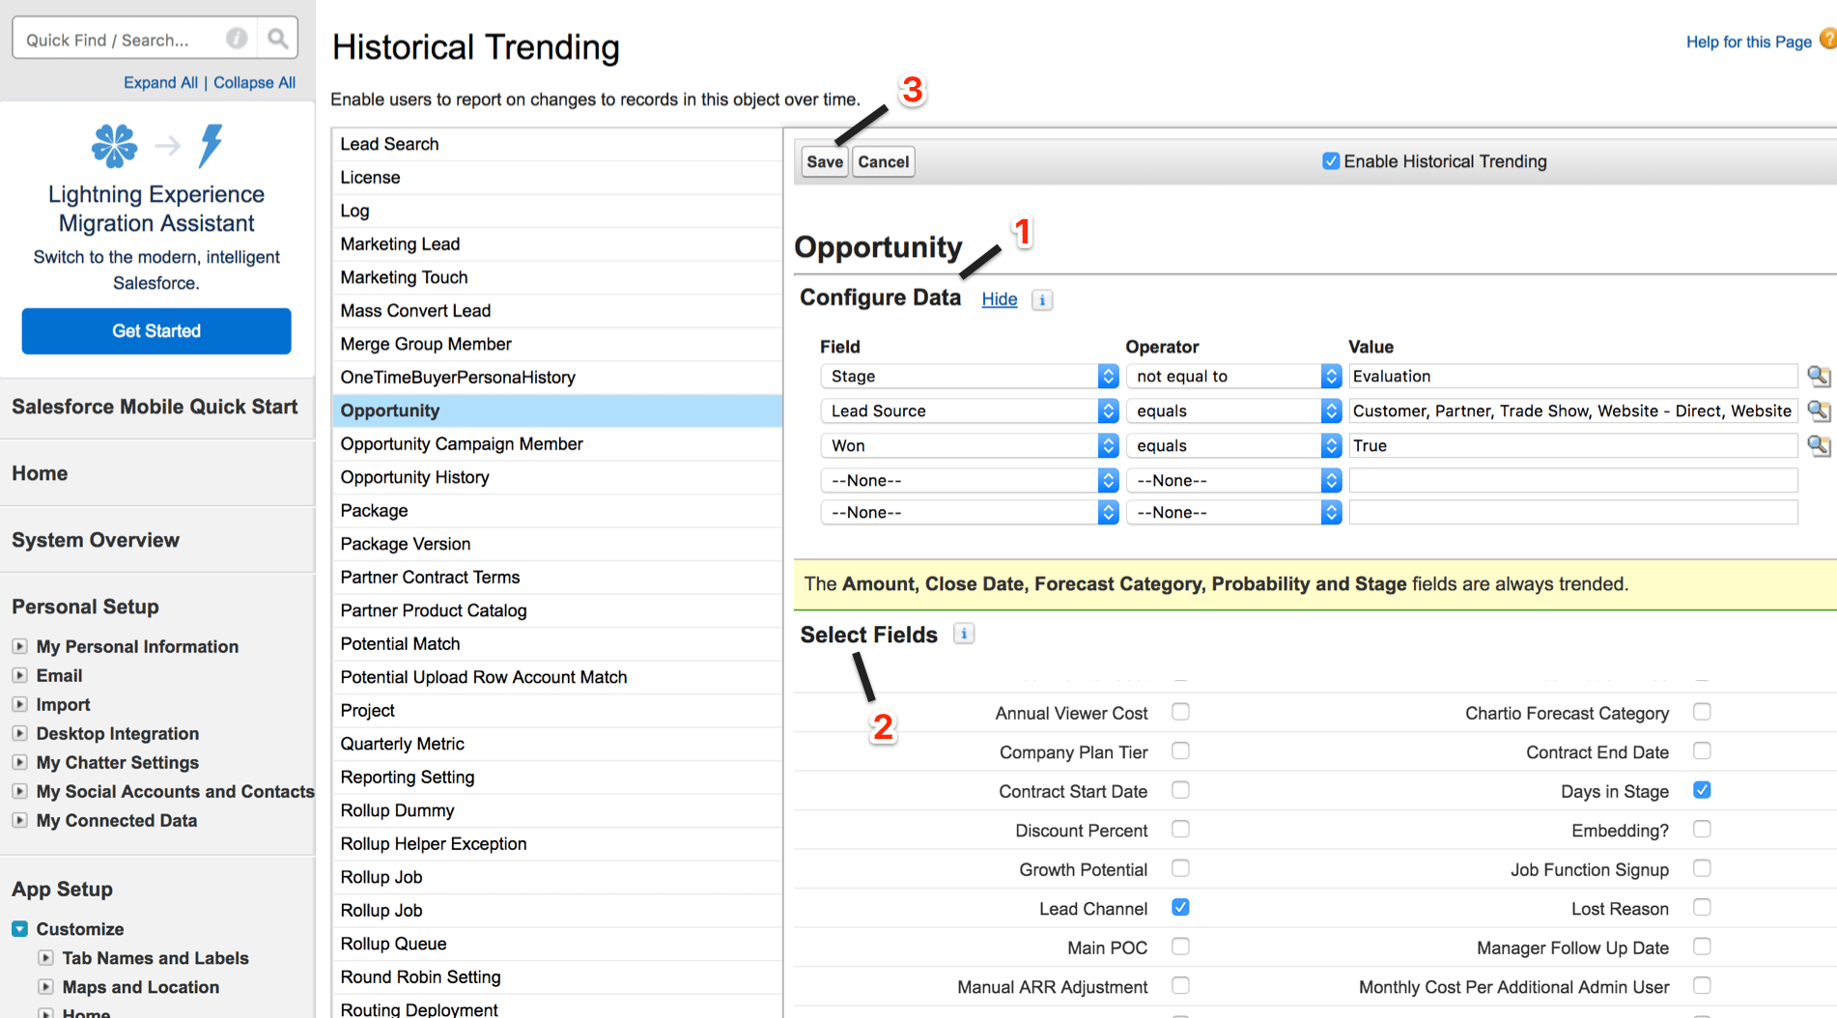Open the Home sidebar section

tap(40, 473)
